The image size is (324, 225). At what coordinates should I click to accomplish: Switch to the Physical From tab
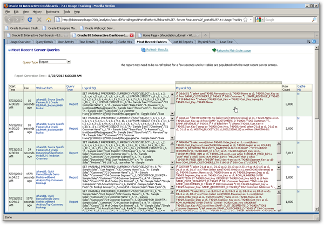206,42
